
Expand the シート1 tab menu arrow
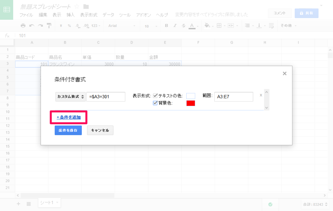pyautogui.click(x=57, y=202)
